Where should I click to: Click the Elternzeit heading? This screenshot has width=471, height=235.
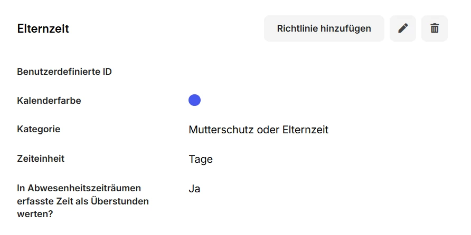[43, 28]
